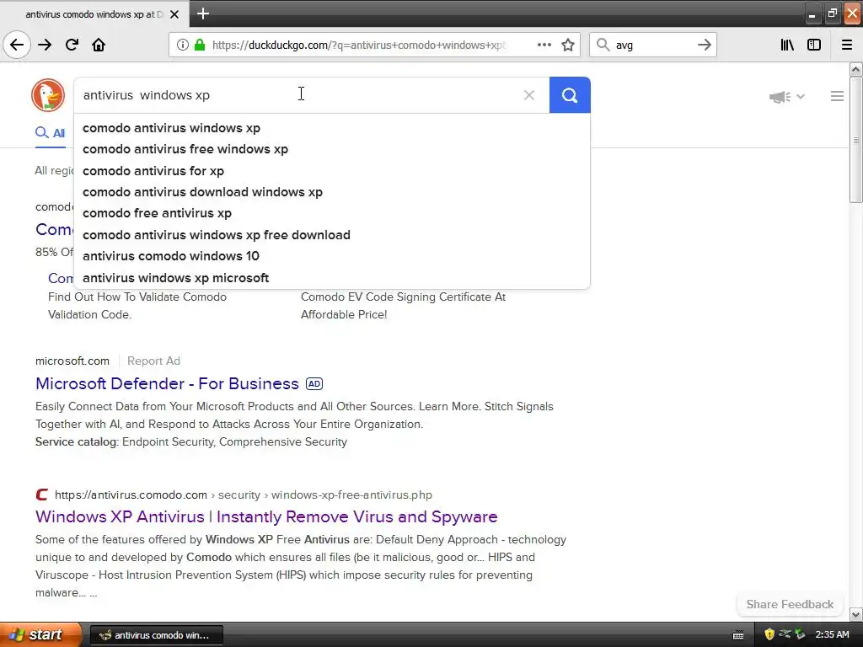Image resolution: width=863 pixels, height=647 pixels.
Task: Go back with the browser Back arrow
Action: (x=17, y=45)
